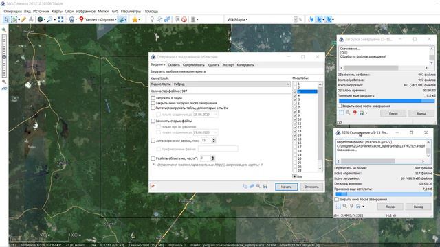440x247 pixels.
Task: Click Пауза in the 12% download window
Action: coord(390,207)
